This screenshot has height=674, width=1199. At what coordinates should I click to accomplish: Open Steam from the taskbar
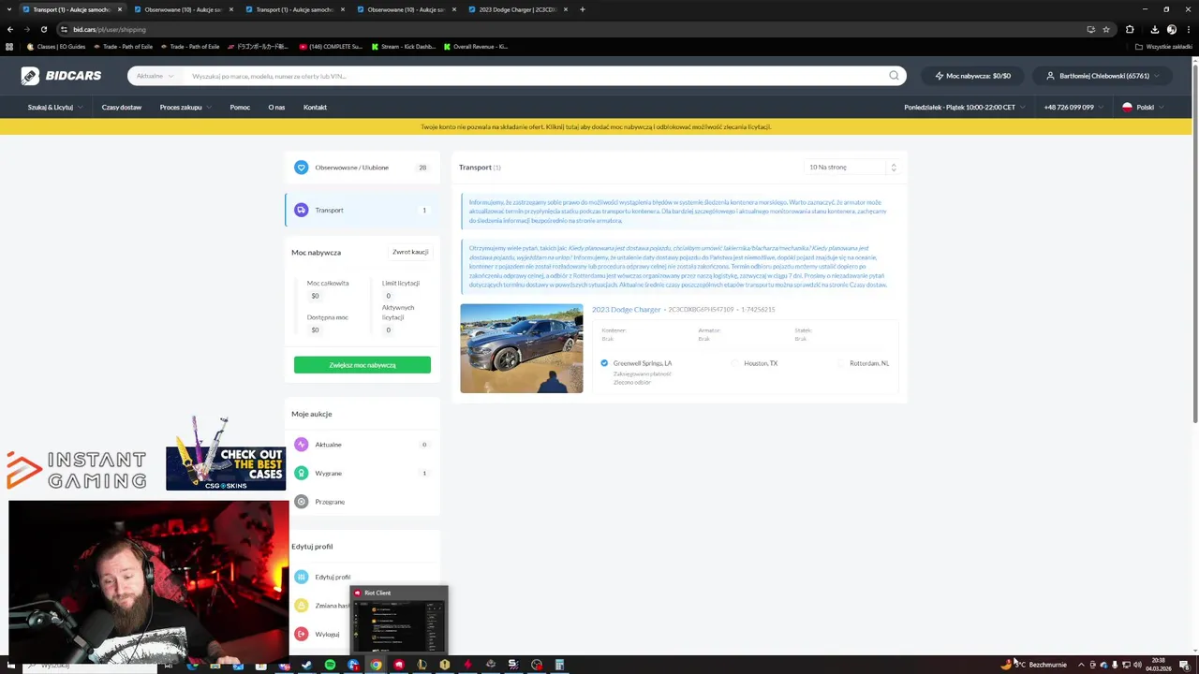tap(306, 665)
